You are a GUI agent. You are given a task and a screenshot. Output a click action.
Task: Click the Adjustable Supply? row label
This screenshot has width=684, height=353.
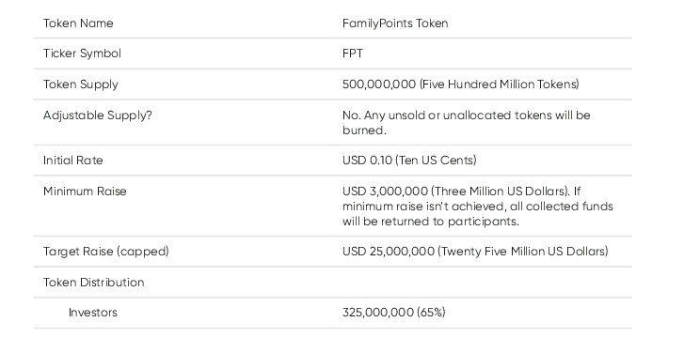pos(98,115)
